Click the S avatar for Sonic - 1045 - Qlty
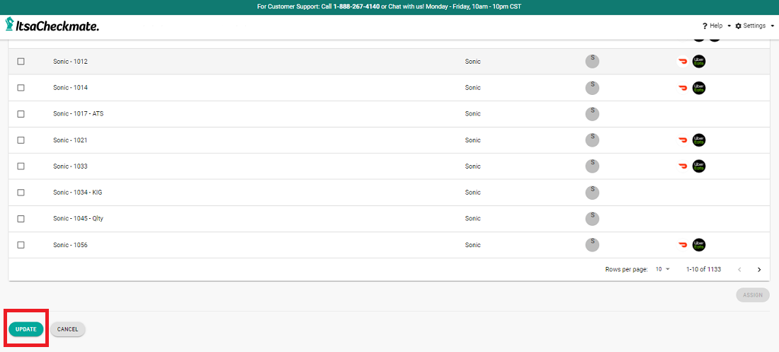 coord(592,218)
